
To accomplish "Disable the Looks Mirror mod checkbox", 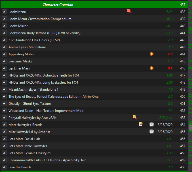I will coord(4,26).
